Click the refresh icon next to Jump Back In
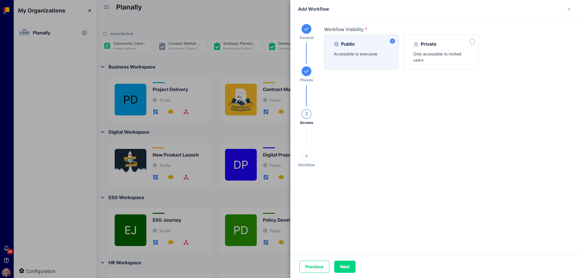Image resolution: width=580 pixels, height=278 pixels. point(105,33)
